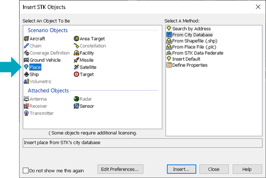
Task: Select 'From Place File (.plc)' method text
Action: [194, 47]
